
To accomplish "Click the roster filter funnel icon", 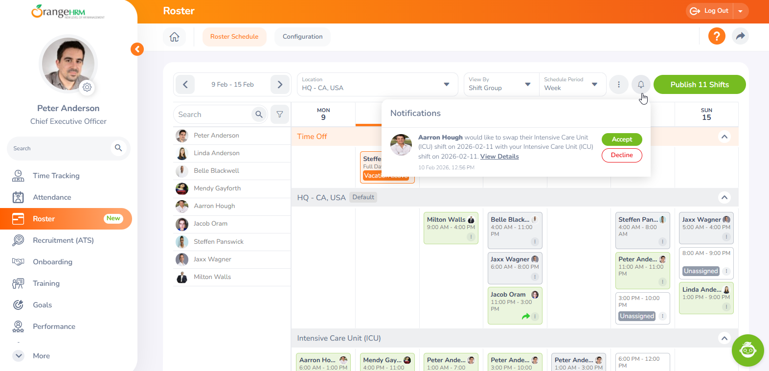I will pyautogui.click(x=280, y=115).
